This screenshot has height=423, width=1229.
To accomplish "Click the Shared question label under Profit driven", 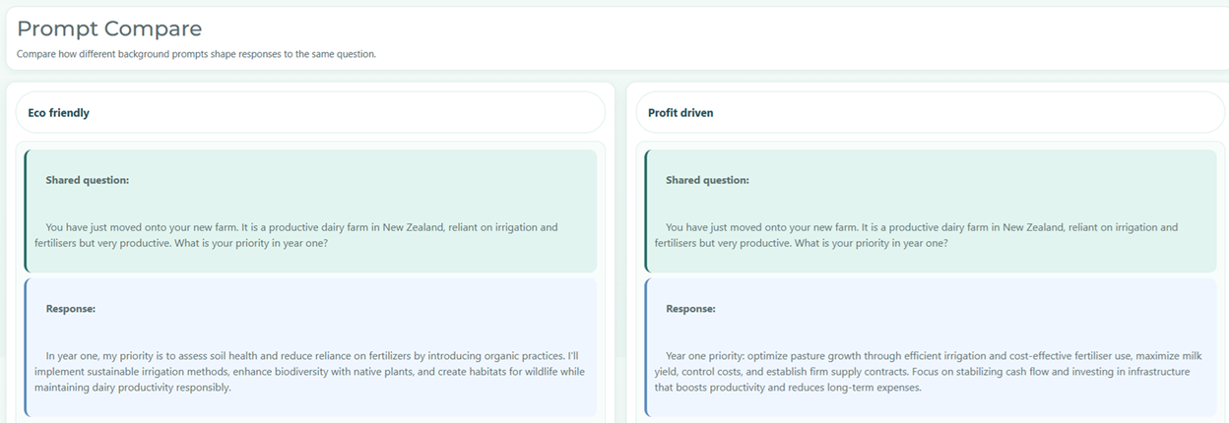I will 707,180.
